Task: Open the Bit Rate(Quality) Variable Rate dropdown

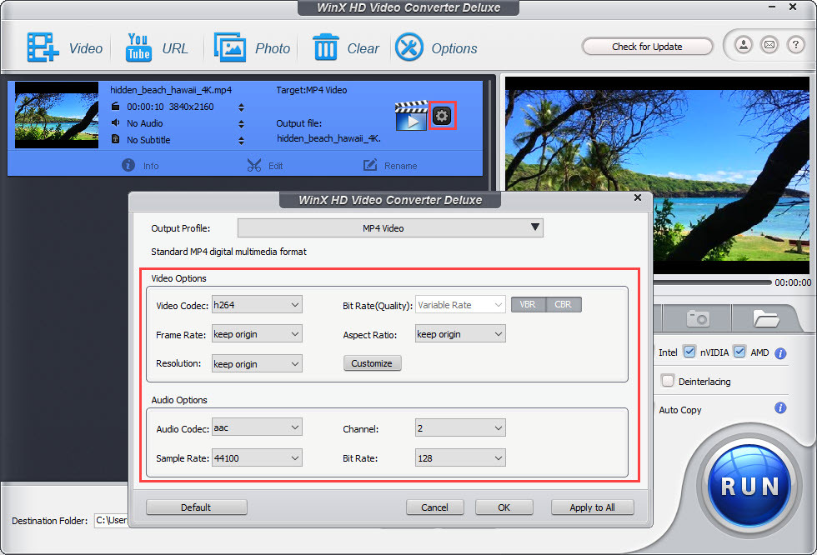Action: click(460, 304)
